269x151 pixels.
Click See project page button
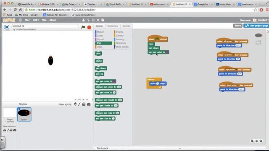(256, 26)
